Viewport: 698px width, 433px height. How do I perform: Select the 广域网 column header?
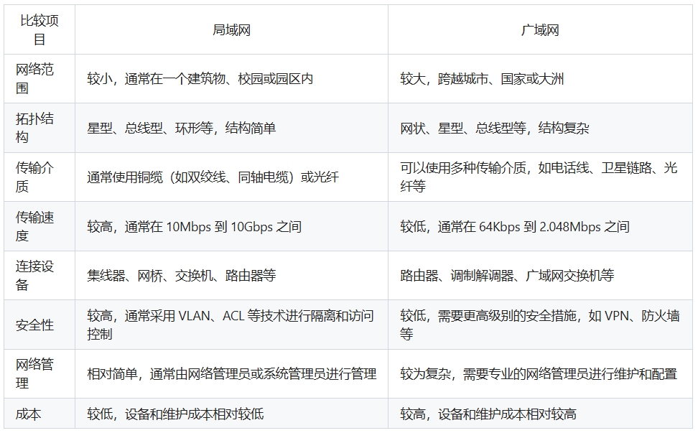click(540, 30)
